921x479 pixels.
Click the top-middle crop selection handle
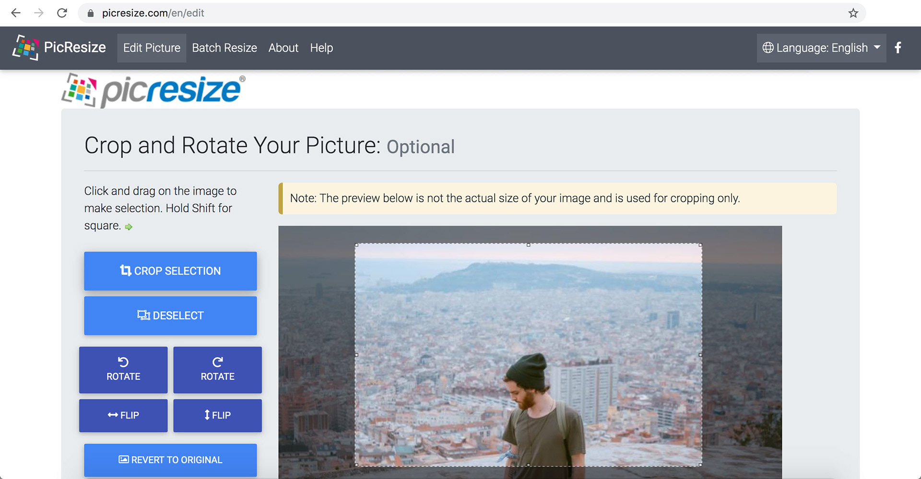[528, 245]
